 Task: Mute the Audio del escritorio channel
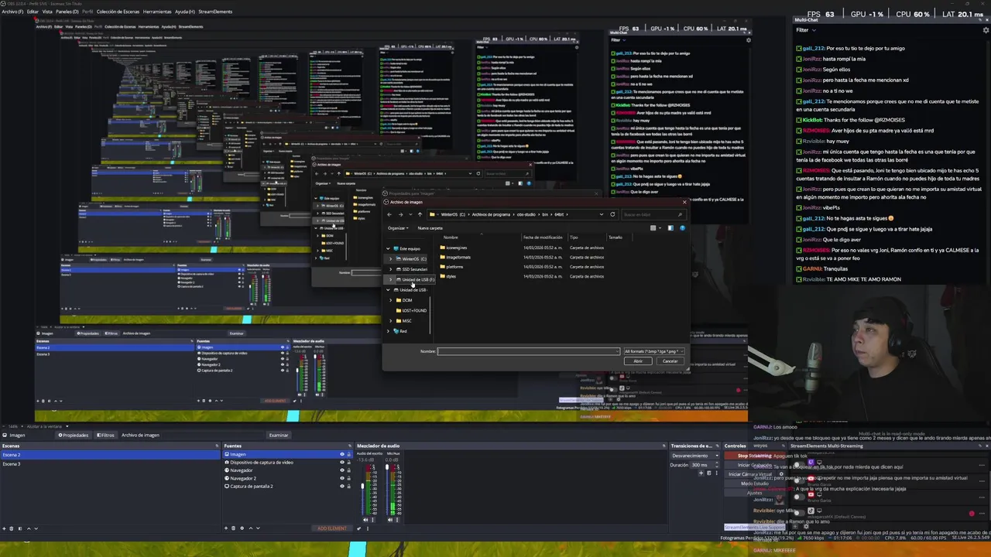click(x=365, y=519)
